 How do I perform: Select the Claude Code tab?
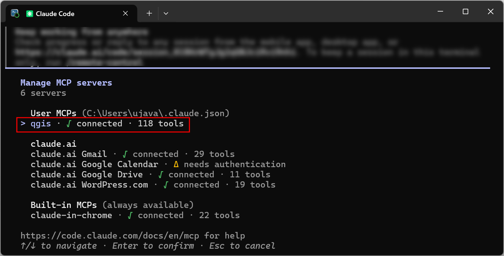click(71, 13)
